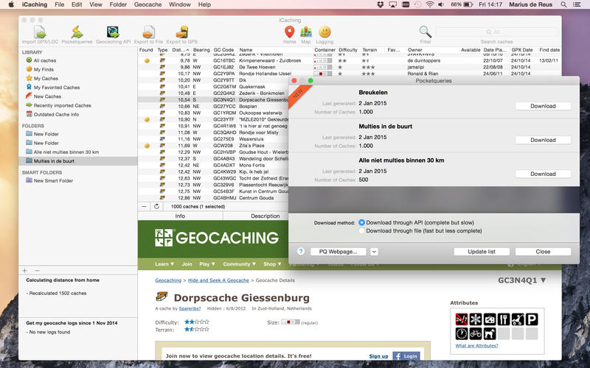Click Dropbox icon in menu bar
Screen dimensions: 590x368
tap(380, 4)
